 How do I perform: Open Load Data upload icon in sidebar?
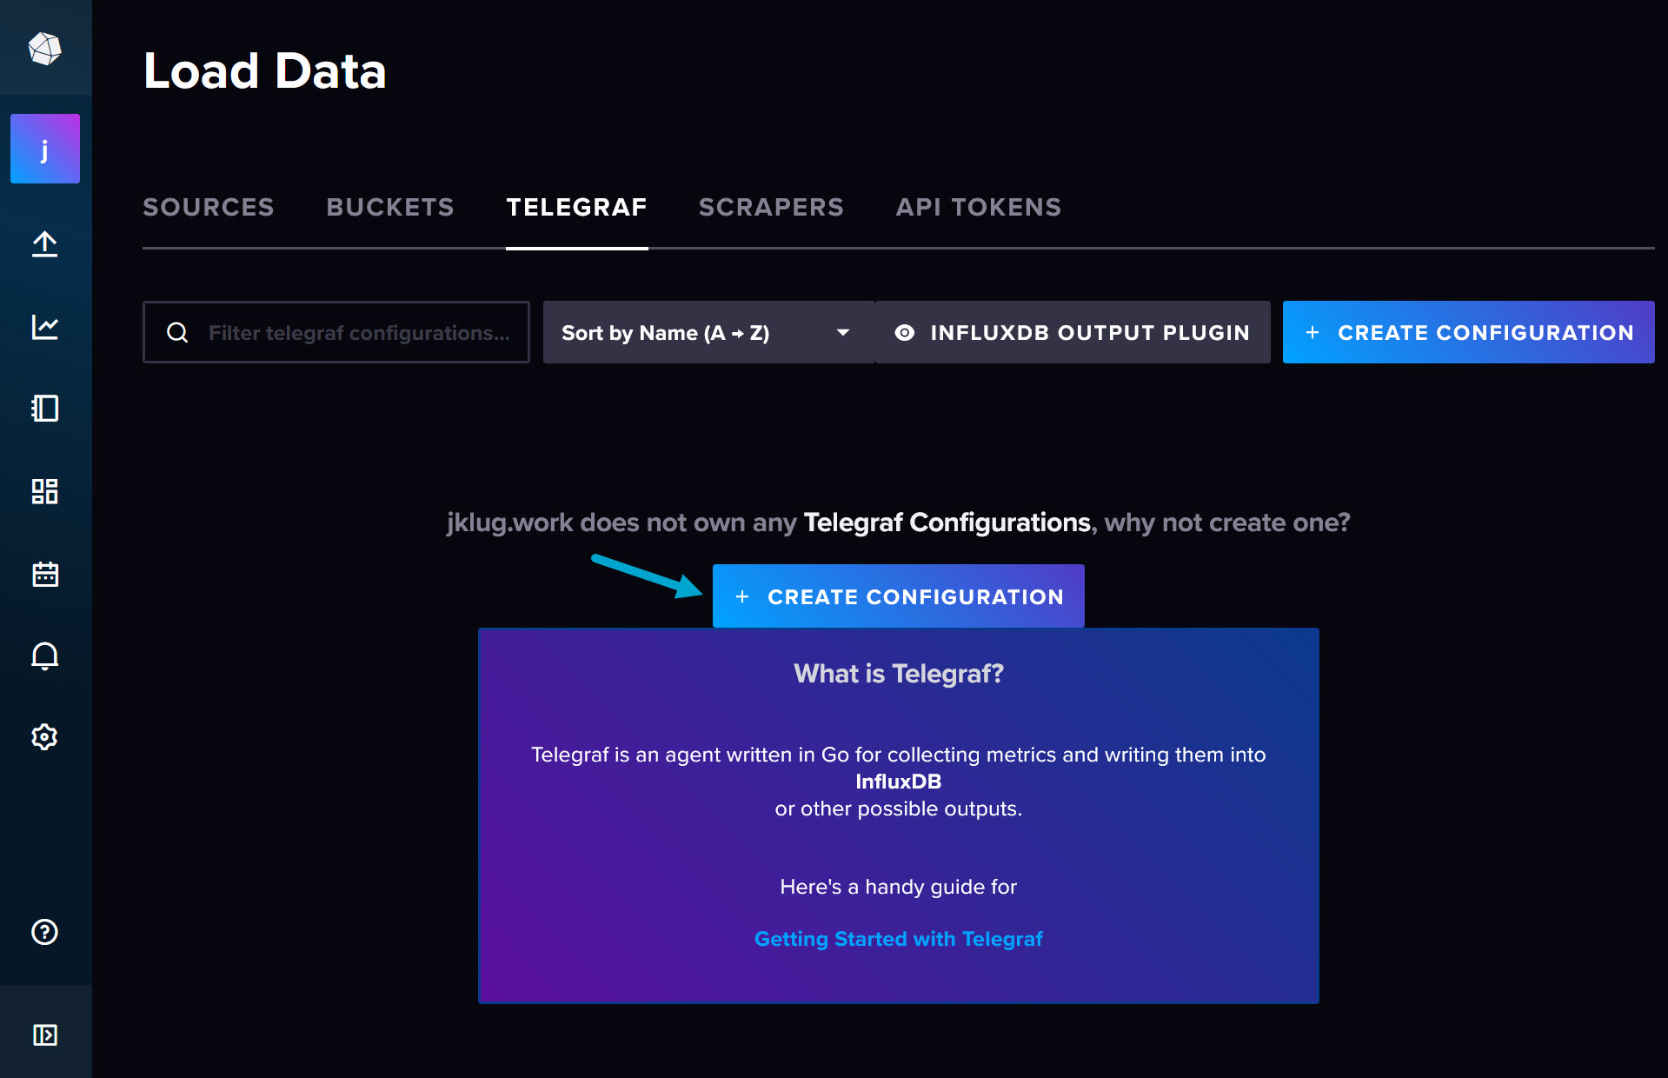(45, 244)
